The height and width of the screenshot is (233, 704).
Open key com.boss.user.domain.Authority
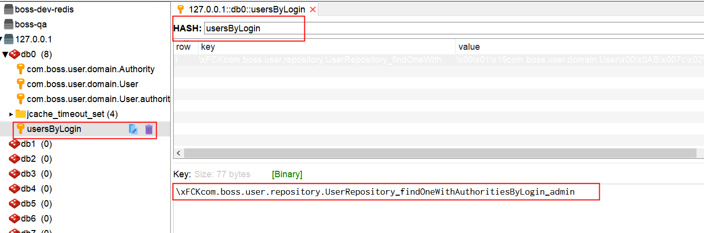(x=90, y=69)
